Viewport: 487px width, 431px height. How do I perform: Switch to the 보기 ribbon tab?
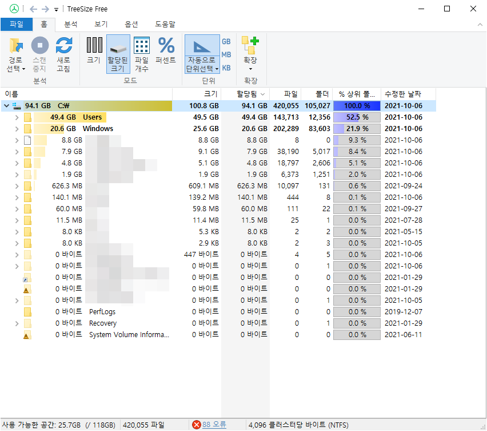101,24
